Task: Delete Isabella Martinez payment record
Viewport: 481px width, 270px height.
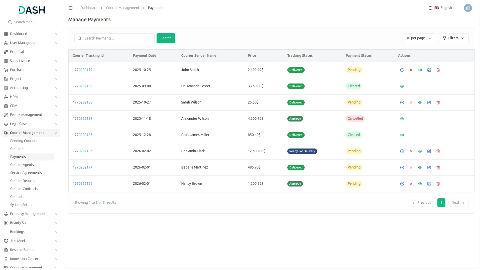Action: (438, 167)
